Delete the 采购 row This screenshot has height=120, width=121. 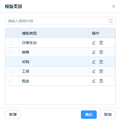point(101,62)
